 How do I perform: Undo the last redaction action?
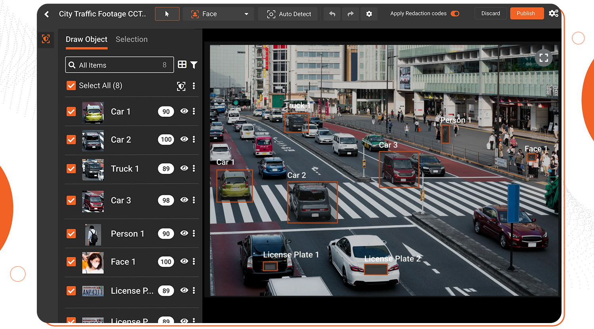[332, 14]
